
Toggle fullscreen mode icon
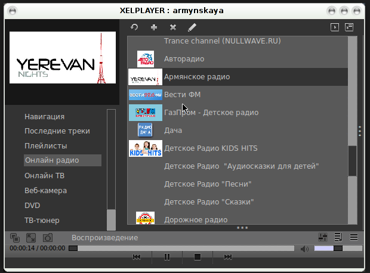pos(31,238)
